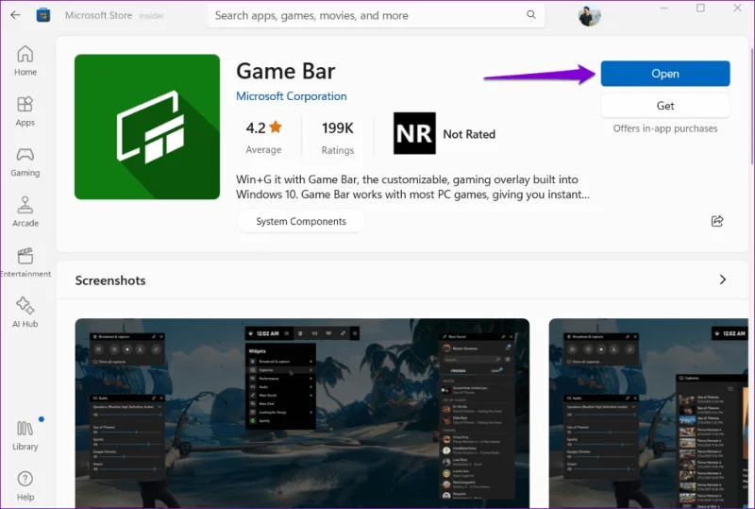755x509 pixels.
Task: Open Help from the sidebar
Action: tap(25, 485)
